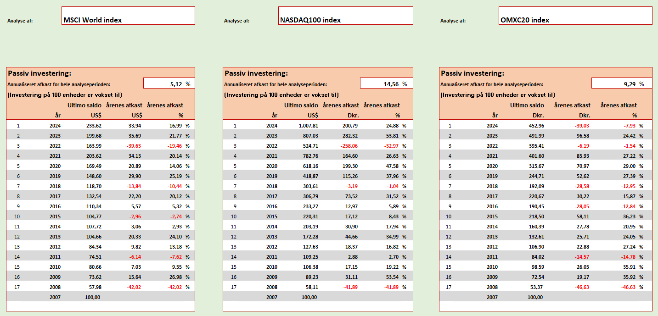
Task: Click "(Investering på 100 enheder…)" in NASDAQ table
Action: click(281, 95)
